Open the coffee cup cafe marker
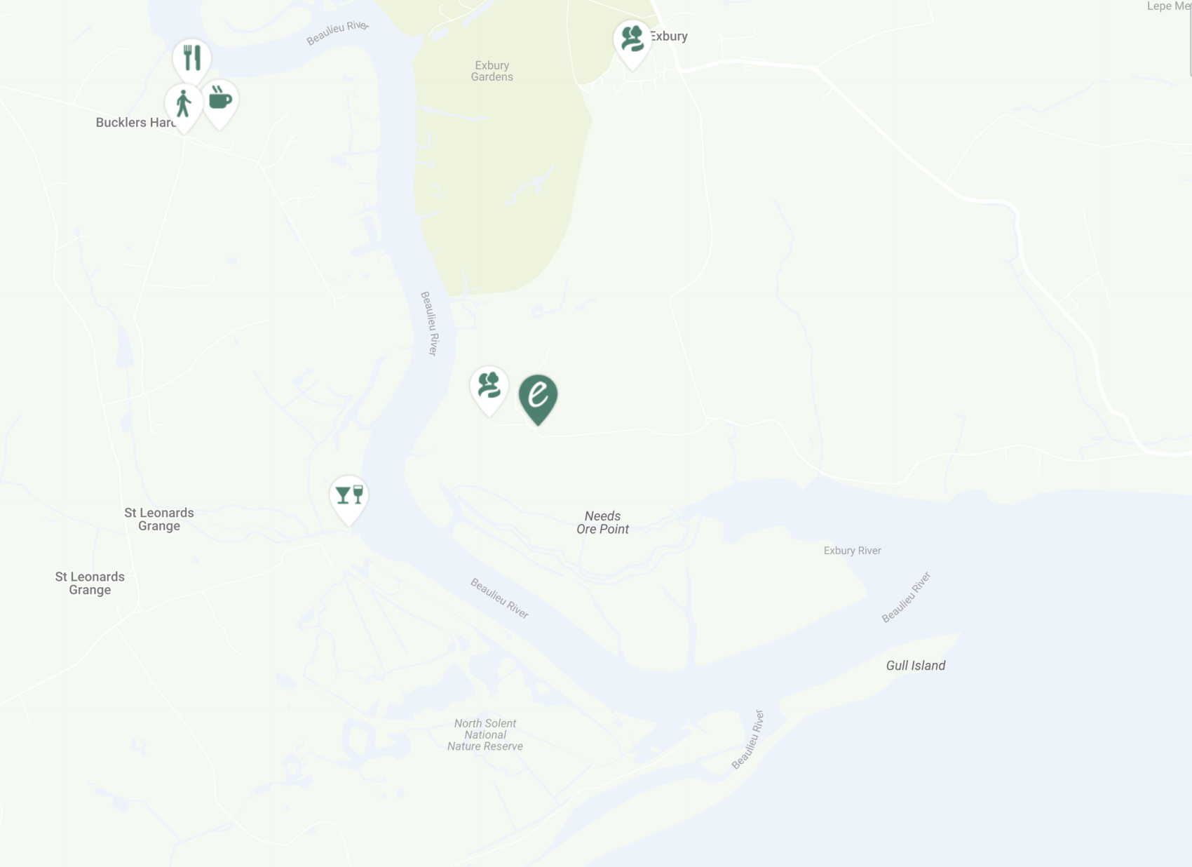1192x867 pixels. (220, 102)
